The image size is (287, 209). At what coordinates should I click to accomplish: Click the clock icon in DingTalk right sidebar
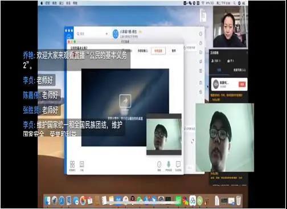coord(201,43)
